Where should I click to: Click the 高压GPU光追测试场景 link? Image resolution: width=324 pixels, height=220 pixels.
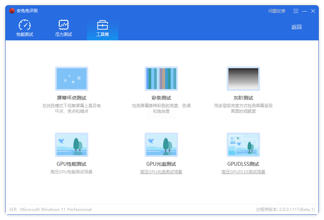161,172
